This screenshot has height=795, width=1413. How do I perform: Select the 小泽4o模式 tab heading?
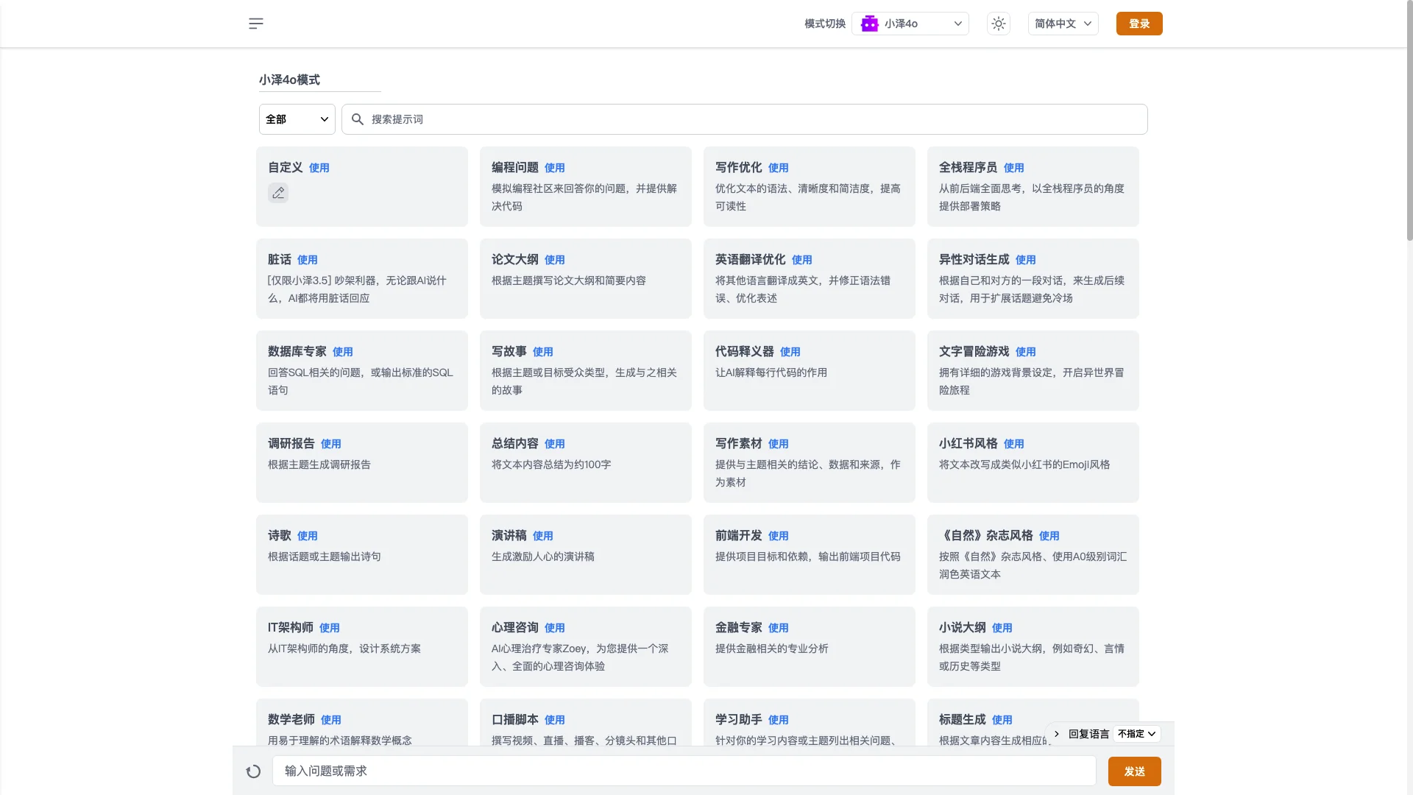tap(289, 79)
